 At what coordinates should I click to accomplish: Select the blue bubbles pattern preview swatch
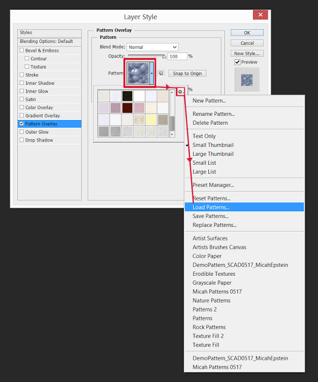138,73
